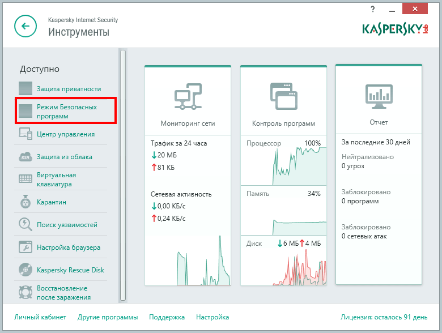
Task: Click the Rescue Disk CD icon
Action: [x=25, y=270]
